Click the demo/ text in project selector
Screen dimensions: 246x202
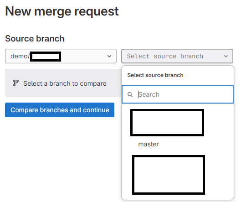click(x=20, y=56)
